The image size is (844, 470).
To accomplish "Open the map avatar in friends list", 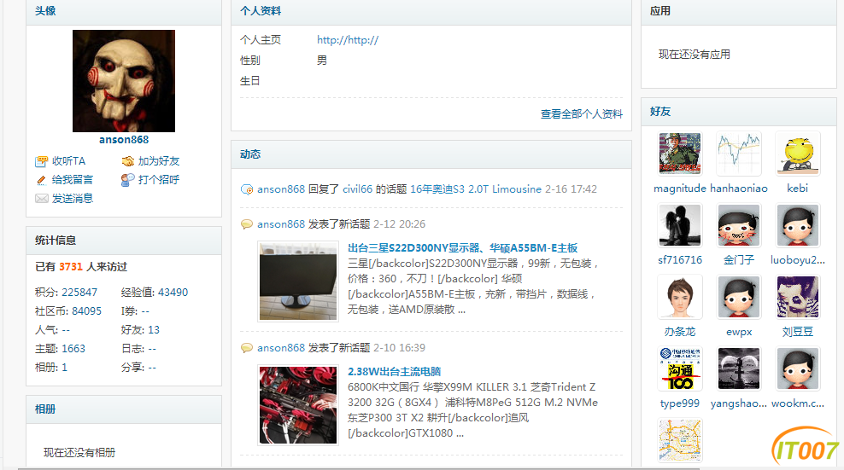I will (680, 440).
